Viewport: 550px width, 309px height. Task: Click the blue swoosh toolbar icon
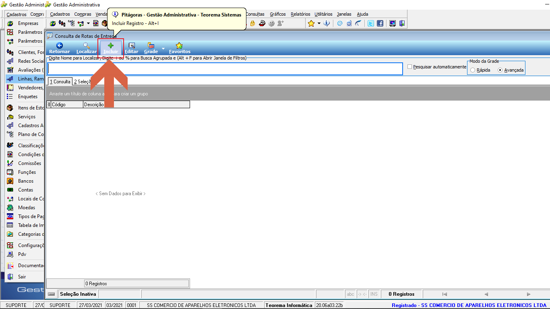coord(358,23)
